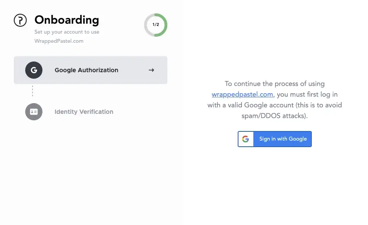Click the dotted connector between the steps
368x225 pixels.
point(32,91)
